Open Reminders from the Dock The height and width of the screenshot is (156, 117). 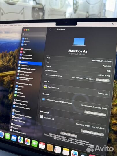click(57, 150)
